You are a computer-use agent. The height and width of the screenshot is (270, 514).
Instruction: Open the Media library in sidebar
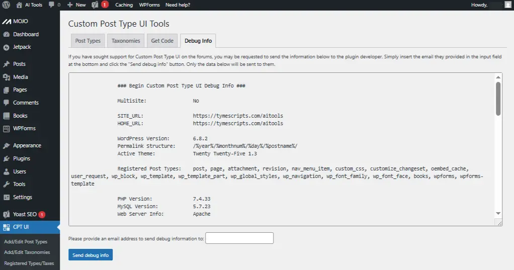pos(20,77)
